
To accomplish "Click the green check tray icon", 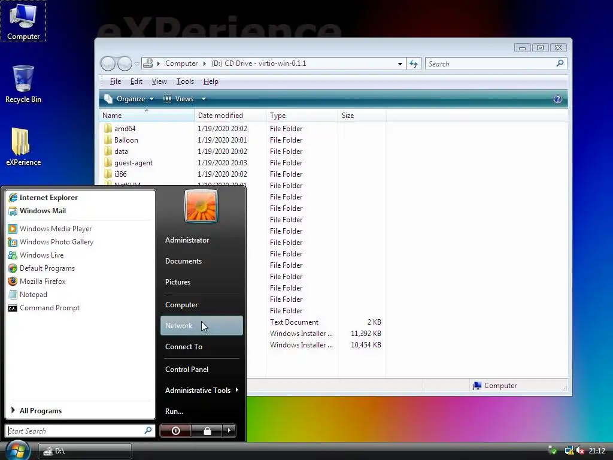I will click(x=553, y=451).
